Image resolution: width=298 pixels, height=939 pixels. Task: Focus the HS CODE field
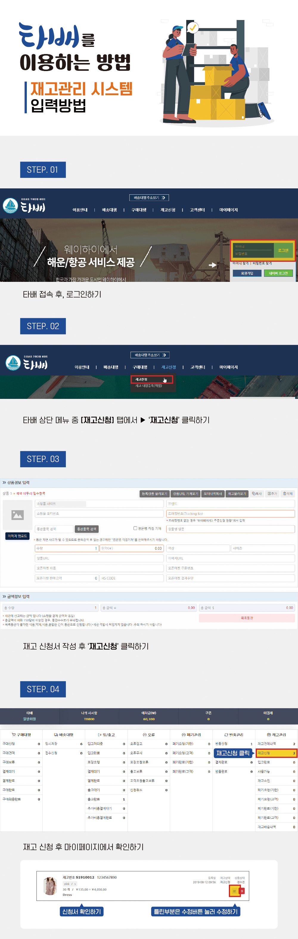click(x=132, y=578)
